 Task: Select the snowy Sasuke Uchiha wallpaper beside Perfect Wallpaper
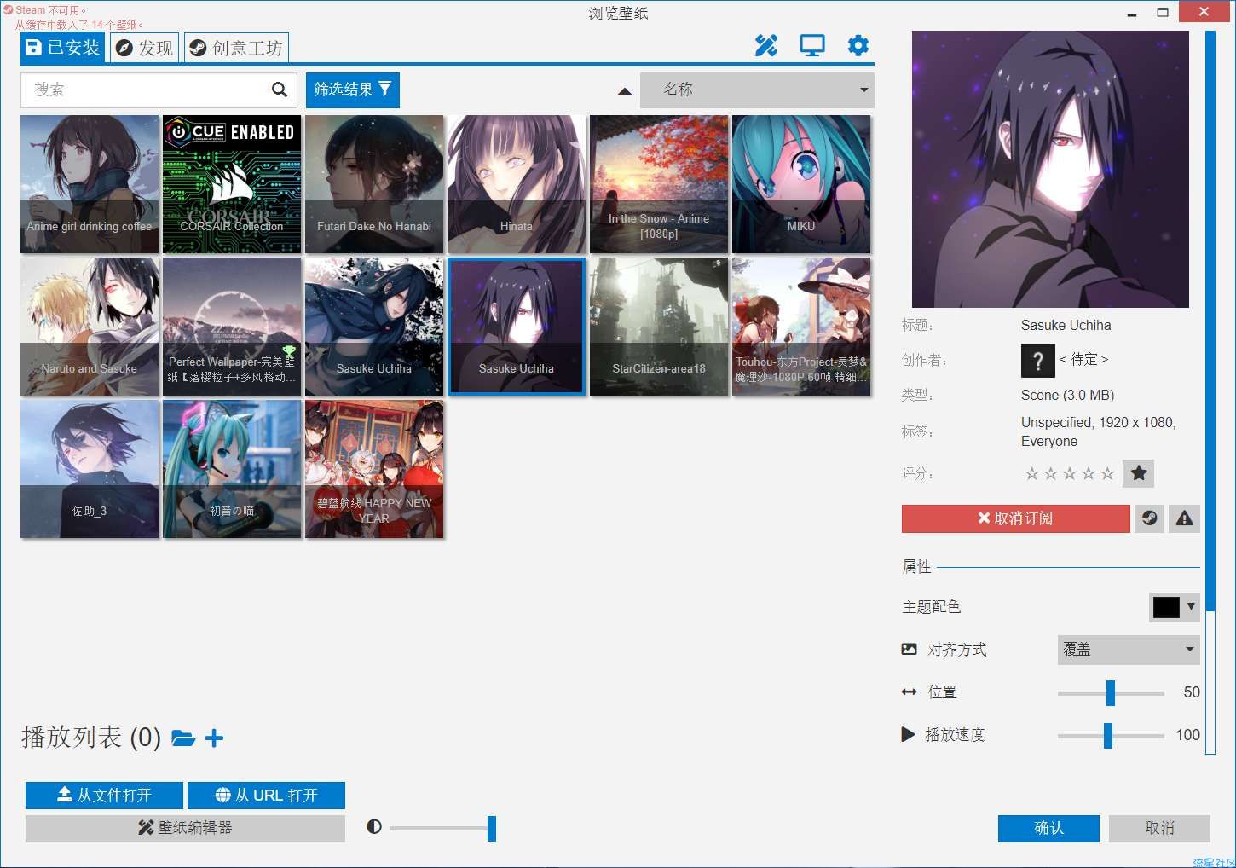(374, 327)
